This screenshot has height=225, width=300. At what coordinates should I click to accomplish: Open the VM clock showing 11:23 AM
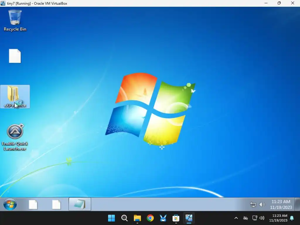tap(281, 204)
